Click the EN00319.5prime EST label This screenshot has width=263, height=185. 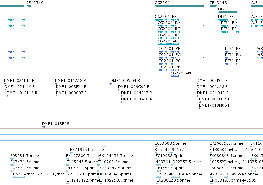point(226,180)
